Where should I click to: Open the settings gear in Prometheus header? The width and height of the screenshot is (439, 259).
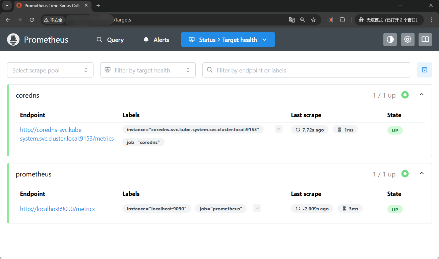[x=407, y=40]
